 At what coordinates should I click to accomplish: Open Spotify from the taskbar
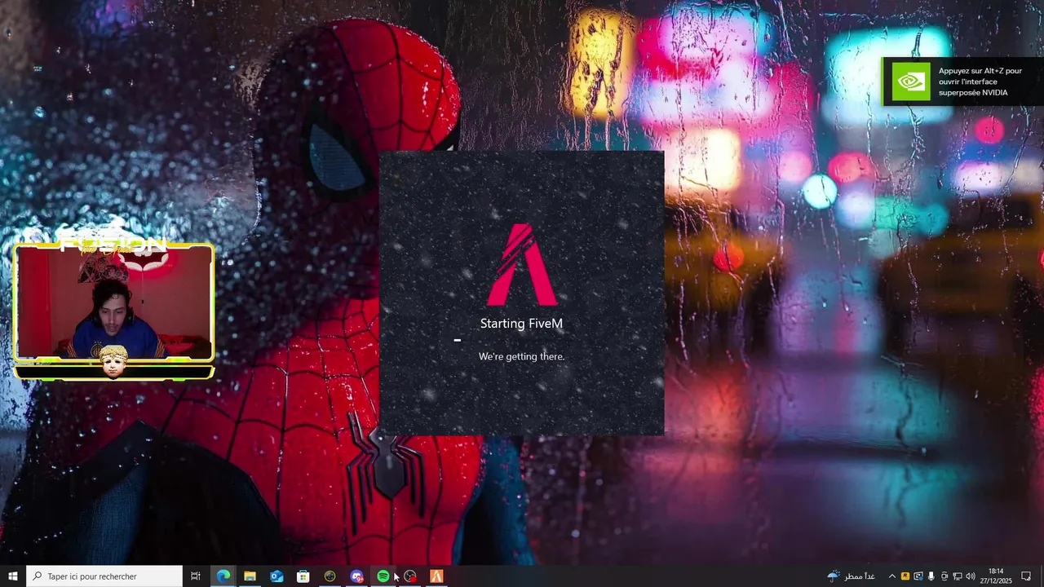click(x=383, y=576)
